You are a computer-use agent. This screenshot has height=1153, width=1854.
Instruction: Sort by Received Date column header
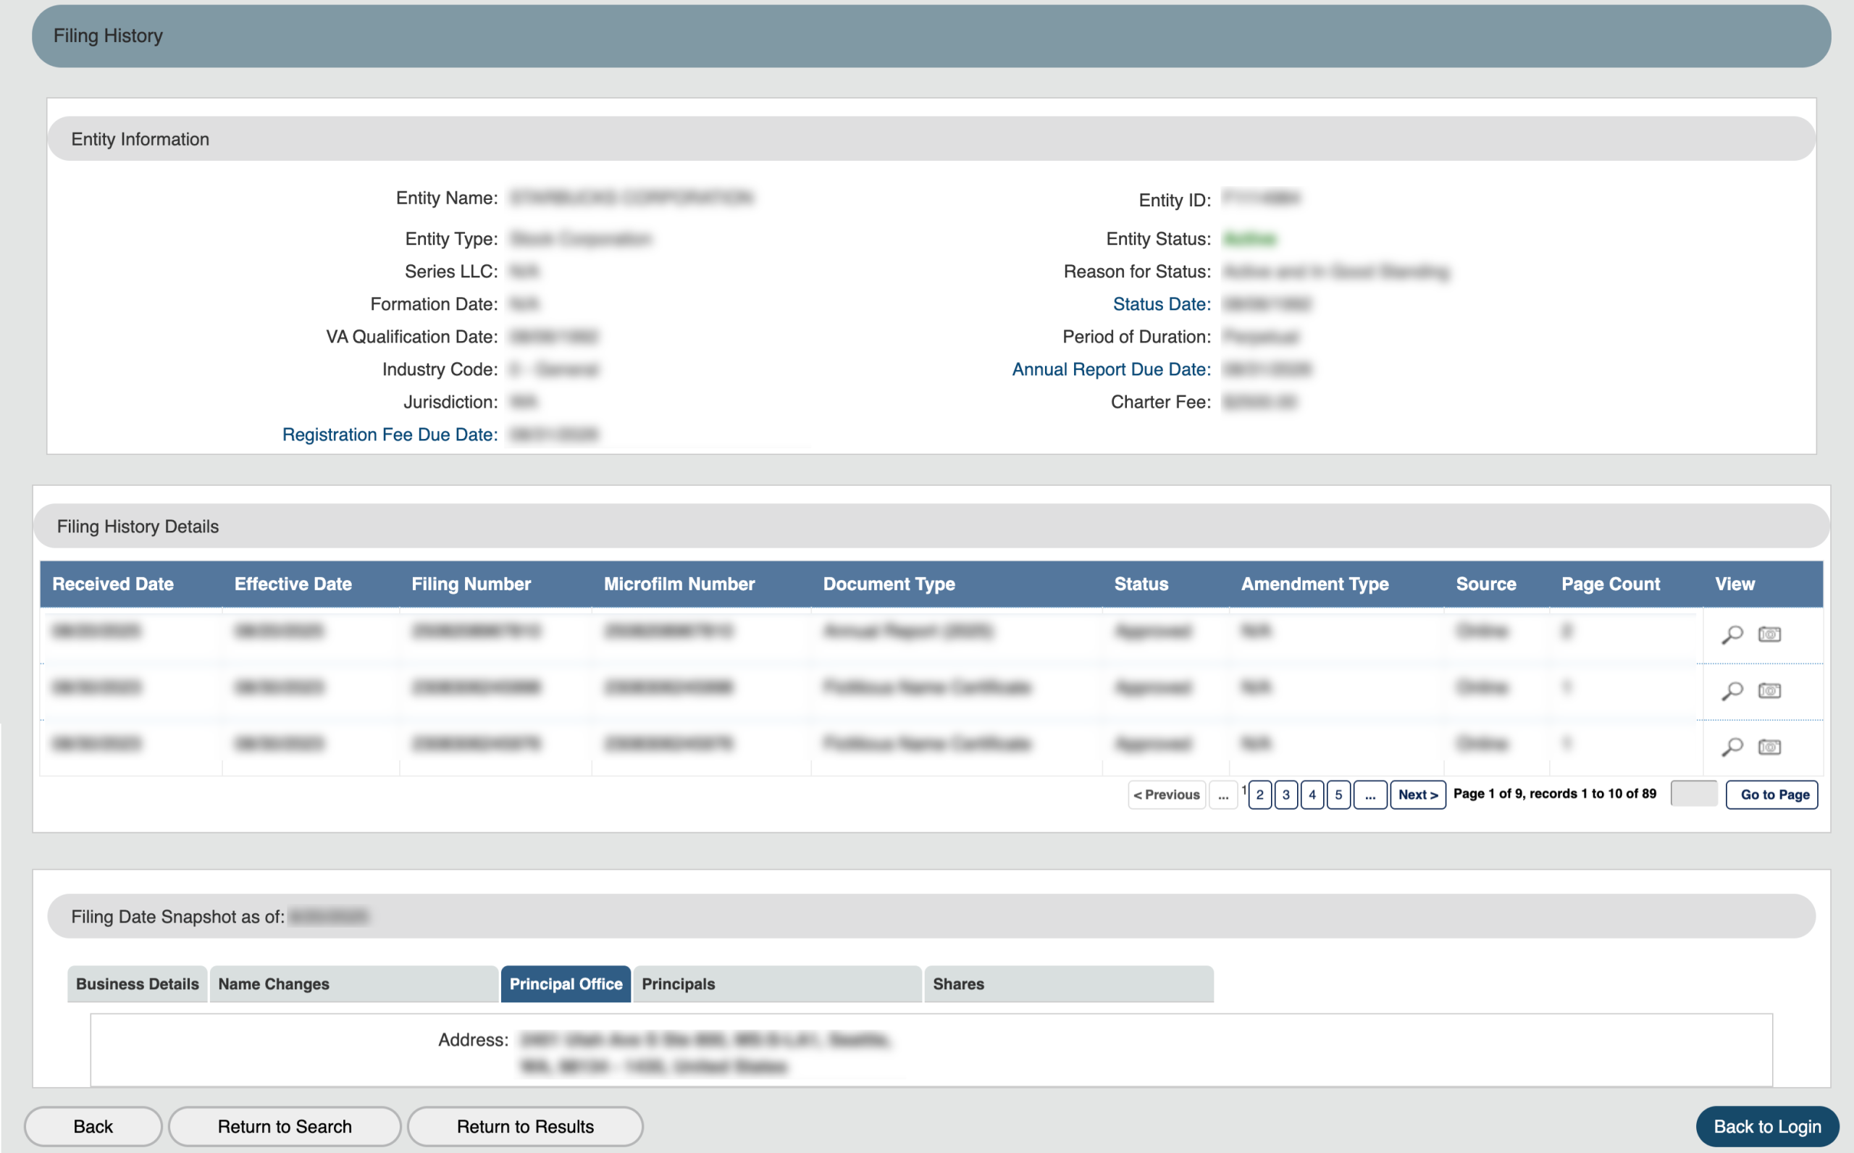pos(113,584)
